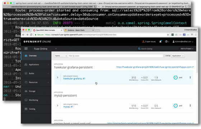Click the mysql-persistent application heading
Viewport: 201px width, 129px height.
(x=65, y=95)
